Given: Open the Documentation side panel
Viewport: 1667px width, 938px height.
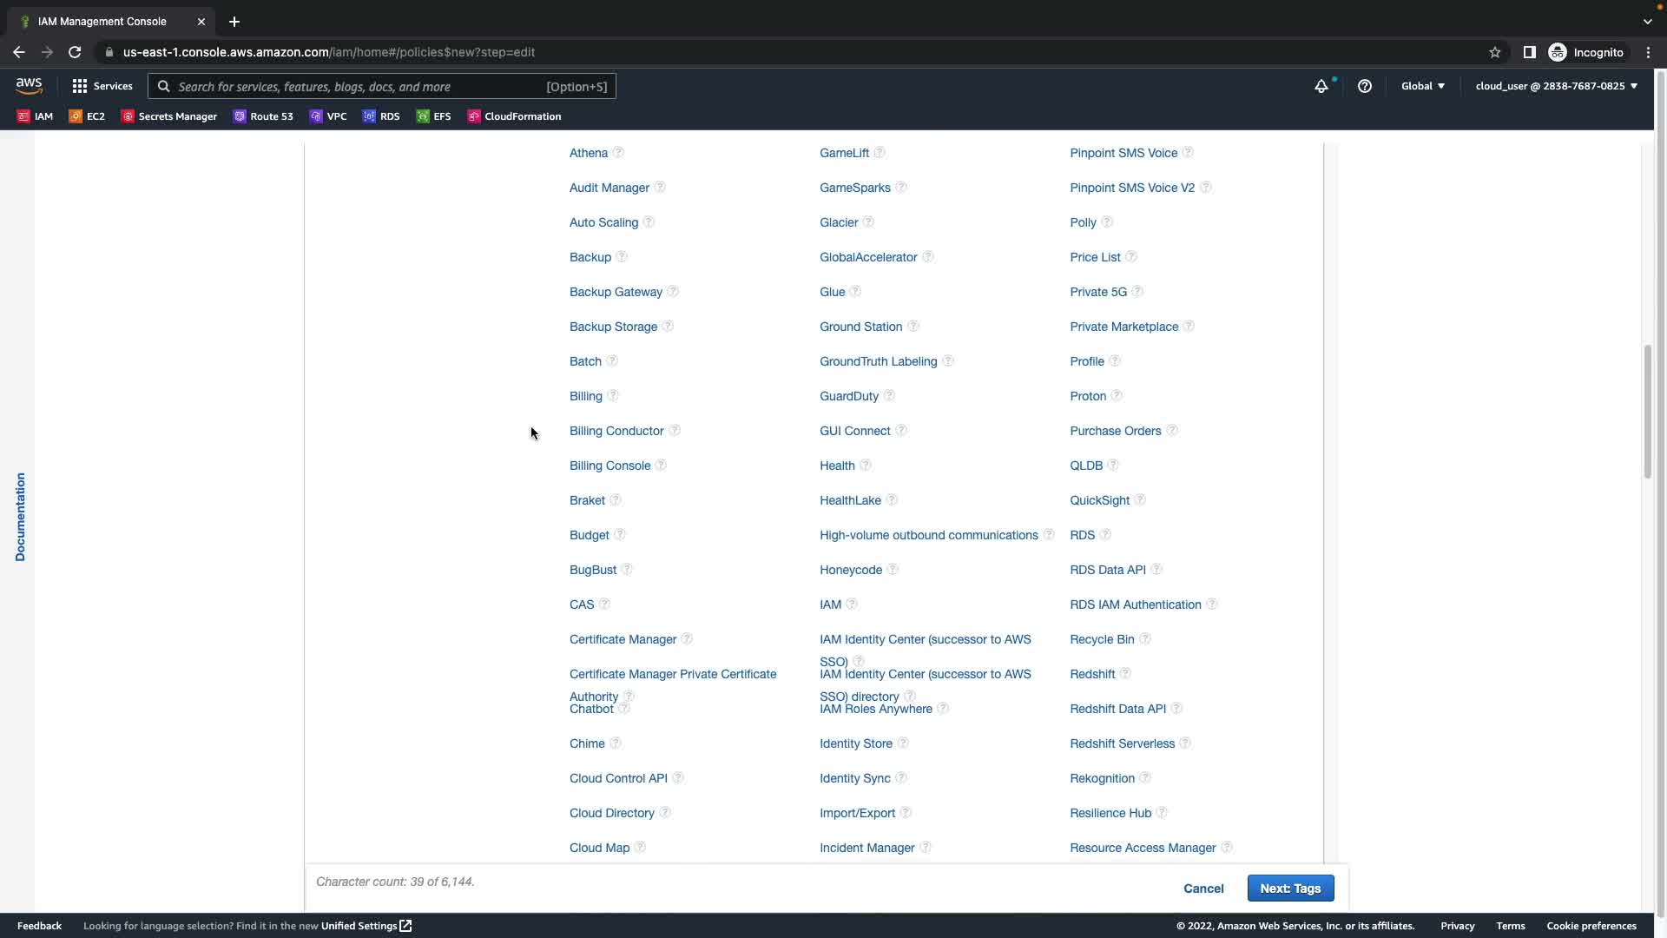Looking at the screenshot, I should coord(20,517).
